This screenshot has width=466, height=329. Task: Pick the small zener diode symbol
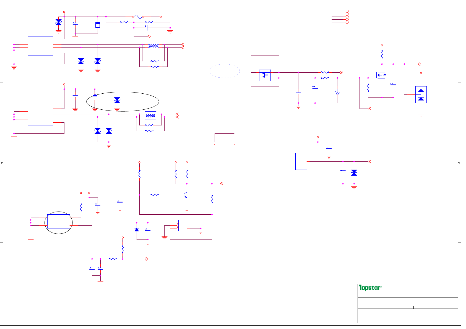click(337, 93)
